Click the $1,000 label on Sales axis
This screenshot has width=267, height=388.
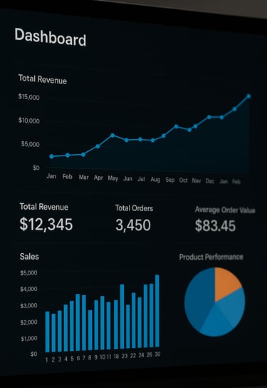pos(28,338)
